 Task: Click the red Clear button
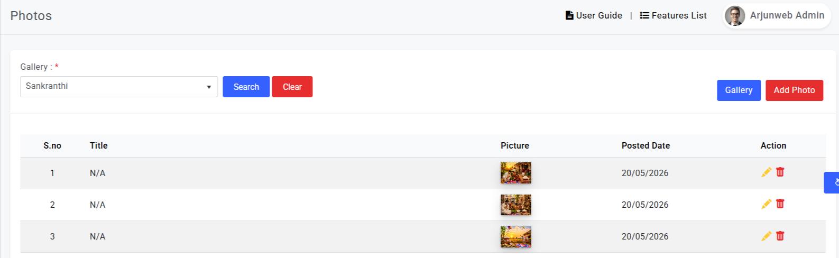(x=292, y=87)
